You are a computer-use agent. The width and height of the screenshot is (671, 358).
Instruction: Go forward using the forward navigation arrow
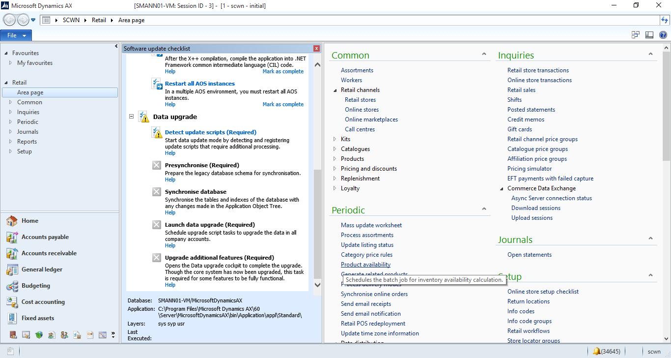point(23,20)
